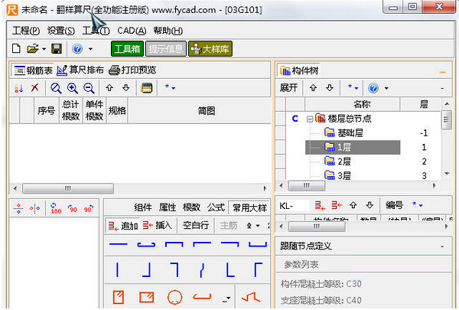Screen dimensions: 459x310
Task: Click the append component icon next to KL-
Action: click(320, 205)
